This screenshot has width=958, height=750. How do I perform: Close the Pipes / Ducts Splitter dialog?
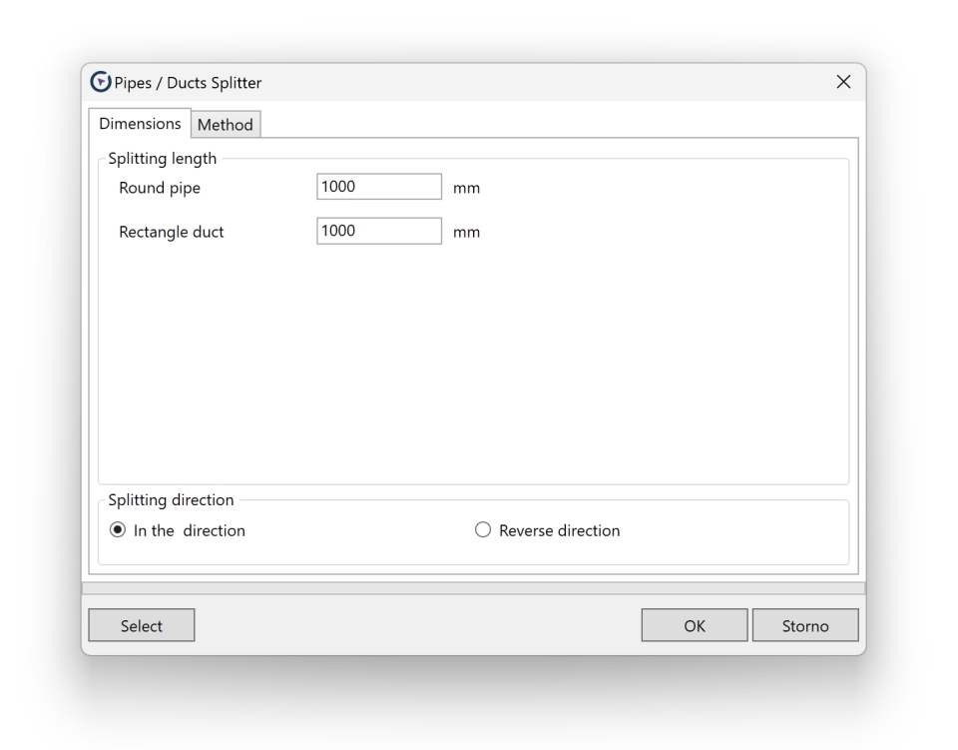[x=842, y=82]
